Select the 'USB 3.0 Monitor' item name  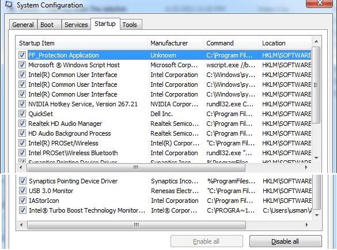(51, 191)
